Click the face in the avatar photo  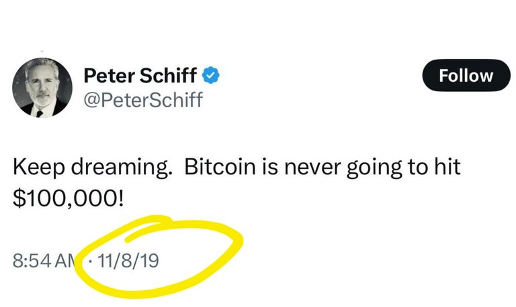[x=42, y=84]
